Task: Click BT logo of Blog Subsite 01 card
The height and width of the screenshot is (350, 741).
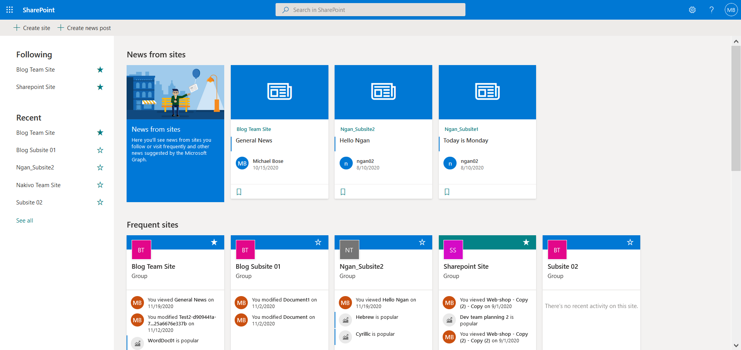Action: click(x=245, y=250)
